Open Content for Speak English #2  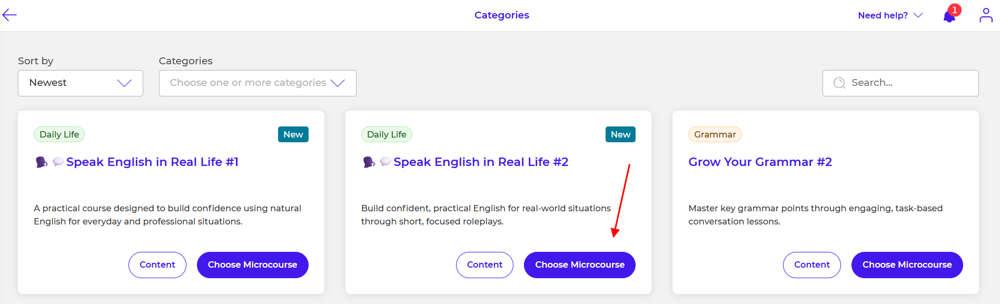pos(484,264)
